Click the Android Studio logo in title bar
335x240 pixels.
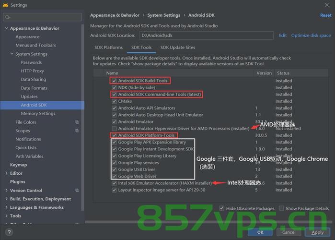5,5
